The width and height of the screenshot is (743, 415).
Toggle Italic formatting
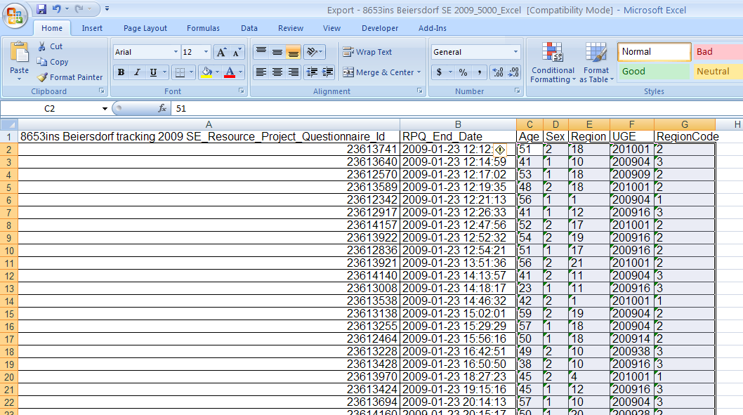coord(137,72)
